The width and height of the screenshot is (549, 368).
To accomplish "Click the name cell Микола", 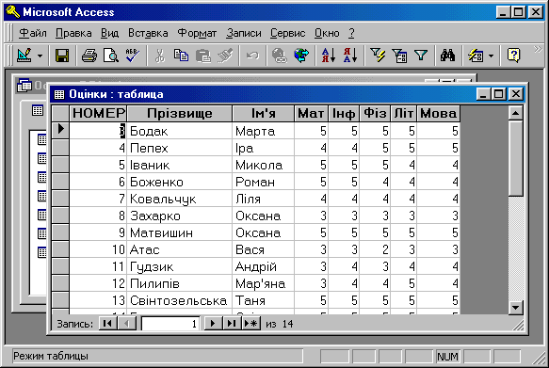I will (263, 165).
